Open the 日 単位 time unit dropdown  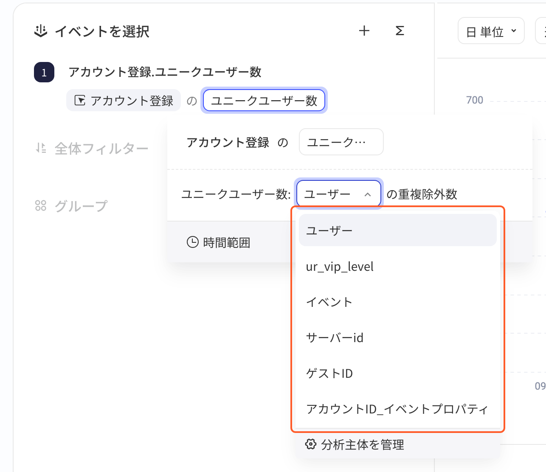pos(491,31)
